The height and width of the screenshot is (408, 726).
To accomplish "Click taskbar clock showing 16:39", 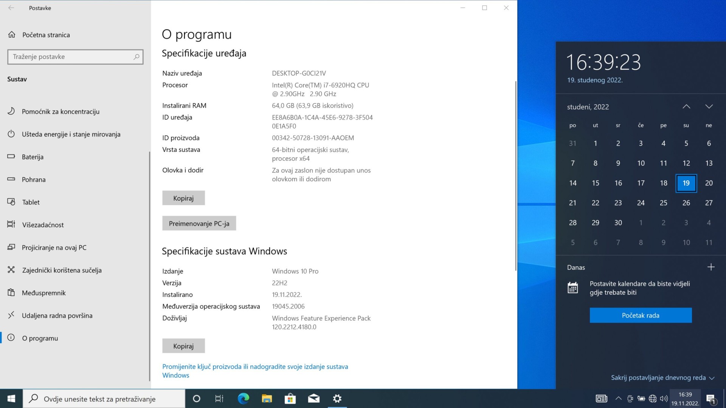I will click(x=685, y=399).
